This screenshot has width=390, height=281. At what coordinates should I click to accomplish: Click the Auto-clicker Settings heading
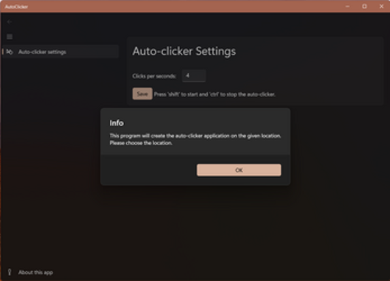[184, 51]
